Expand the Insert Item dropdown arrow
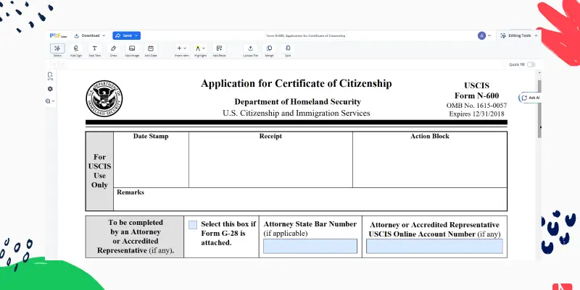The height and width of the screenshot is (290, 580). point(185,48)
